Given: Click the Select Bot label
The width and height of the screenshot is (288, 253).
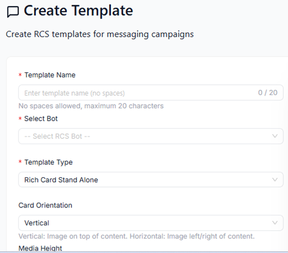Looking at the screenshot, I should click(41, 118).
